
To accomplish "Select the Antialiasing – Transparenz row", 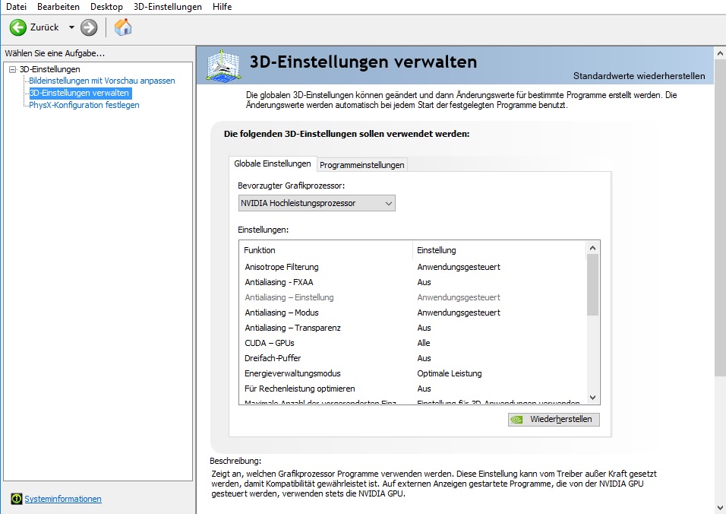I will (x=412, y=328).
